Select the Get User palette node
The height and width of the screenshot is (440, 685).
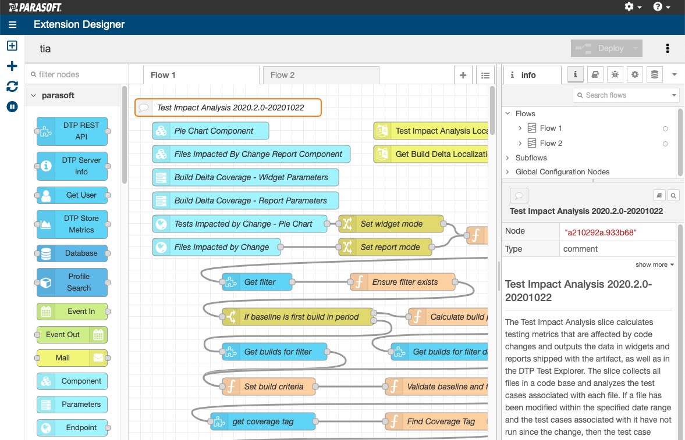coord(72,195)
